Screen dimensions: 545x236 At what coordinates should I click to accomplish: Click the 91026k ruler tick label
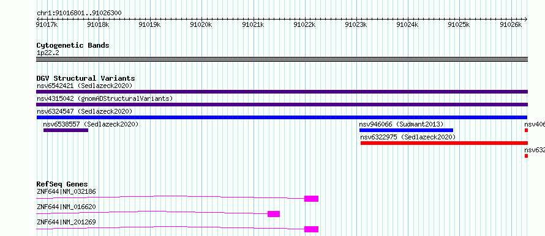(x=511, y=24)
